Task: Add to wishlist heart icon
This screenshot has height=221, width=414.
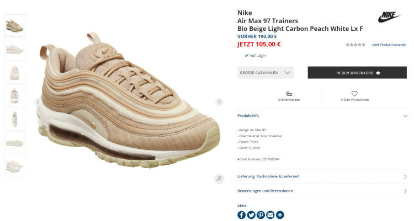Action: click(354, 94)
